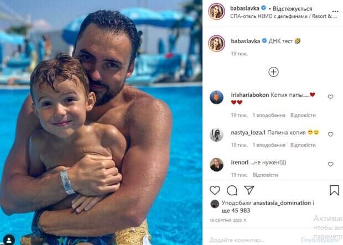Open nastya_loza.1's avatar
Viewport: 343px width, 245px height.
216,135
